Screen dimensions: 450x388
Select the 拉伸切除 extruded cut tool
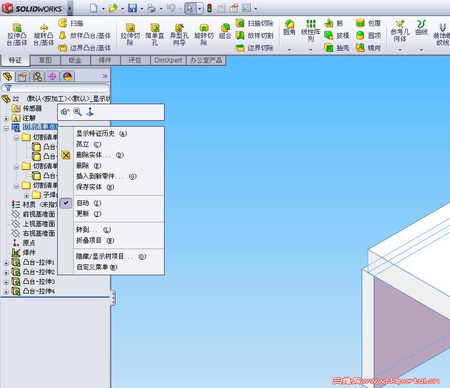pyautogui.click(x=130, y=35)
